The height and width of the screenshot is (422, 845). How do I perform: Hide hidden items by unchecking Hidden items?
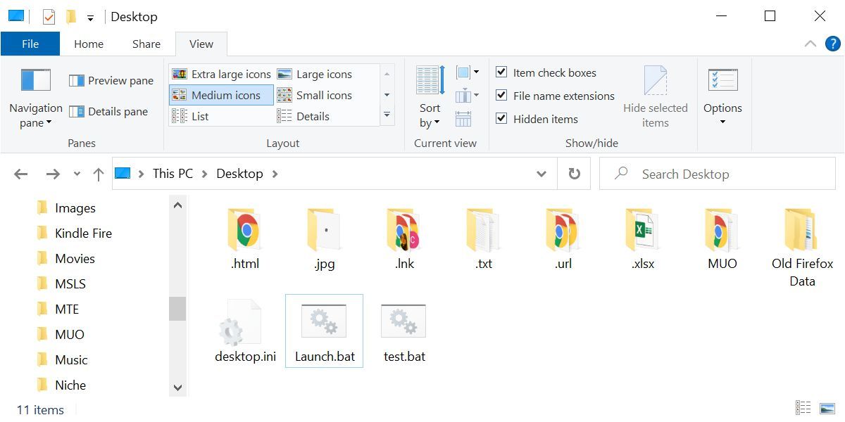tap(502, 119)
